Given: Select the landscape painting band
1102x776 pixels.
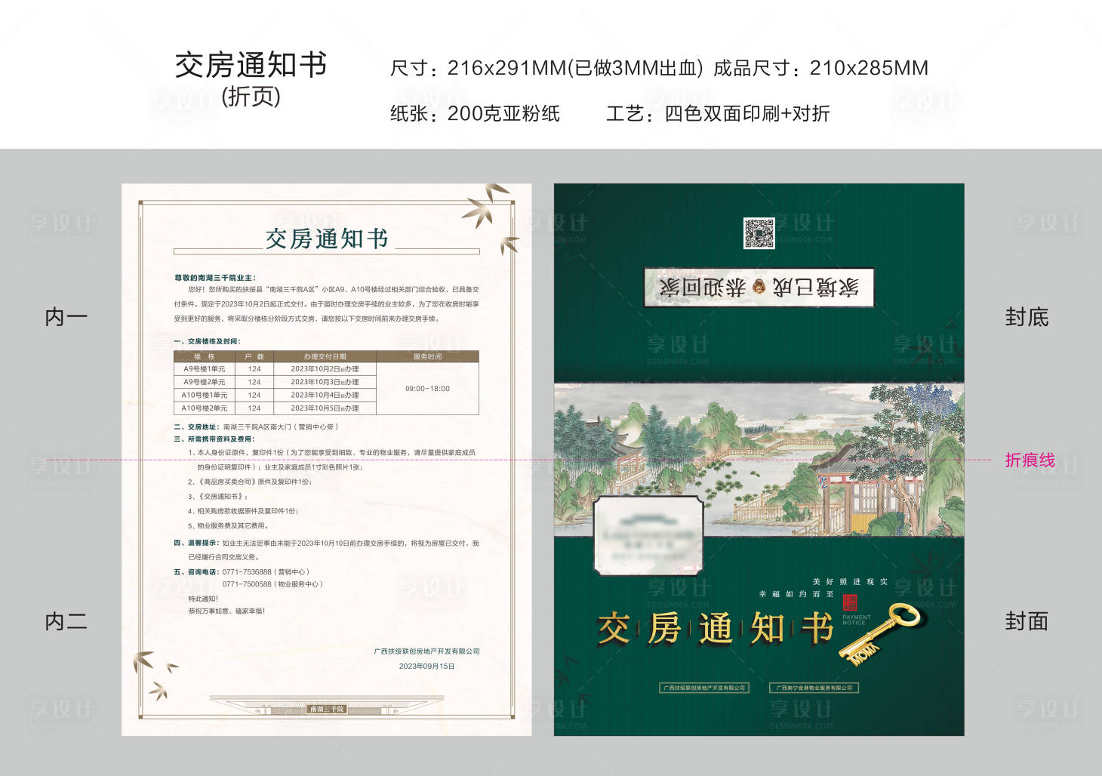Looking at the screenshot, I should pyautogui.click(x=759, y=460).
